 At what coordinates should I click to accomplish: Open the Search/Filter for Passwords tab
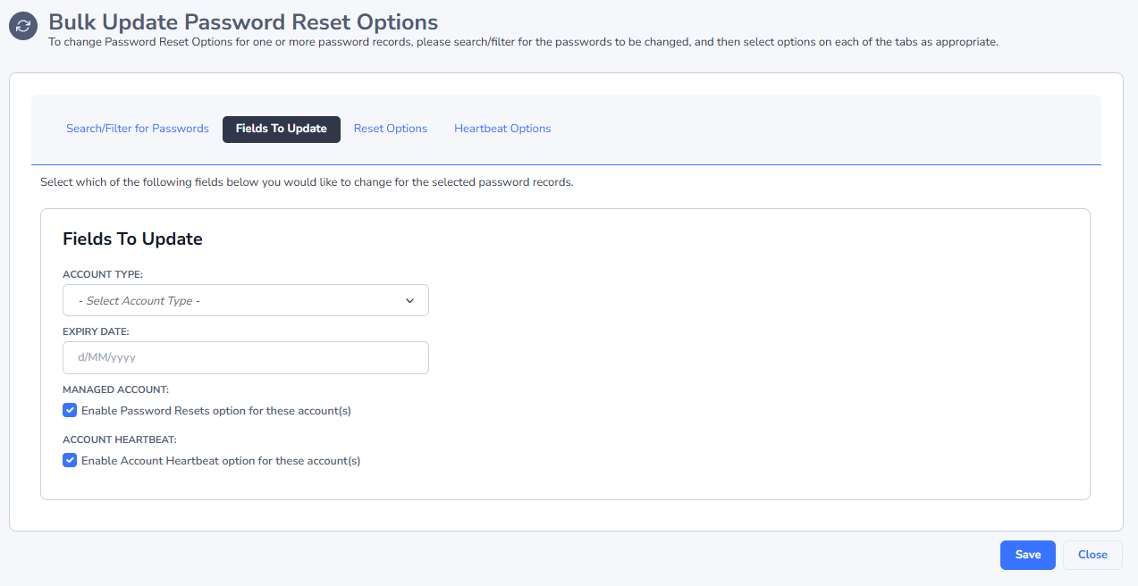138,129
